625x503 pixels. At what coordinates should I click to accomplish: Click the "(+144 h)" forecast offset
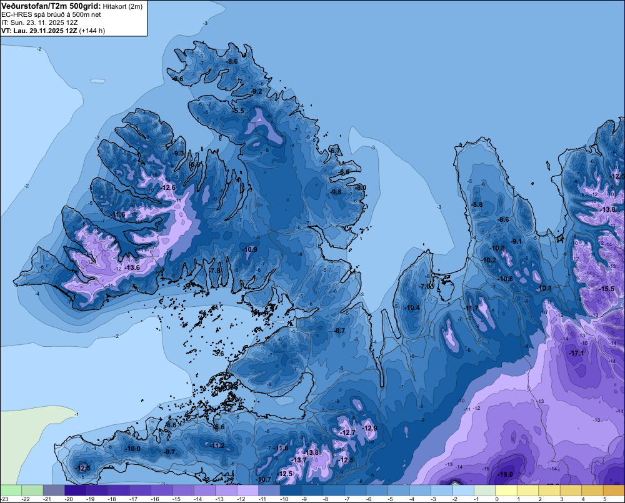tap(92, 31)
